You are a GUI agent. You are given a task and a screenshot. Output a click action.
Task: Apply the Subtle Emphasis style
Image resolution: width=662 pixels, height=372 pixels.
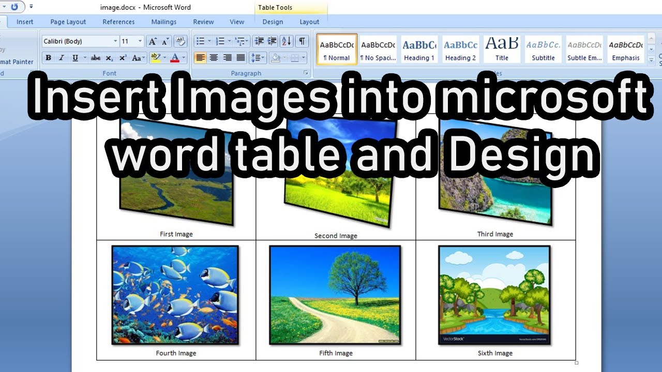pyautogui.click(x=585, y=50)
